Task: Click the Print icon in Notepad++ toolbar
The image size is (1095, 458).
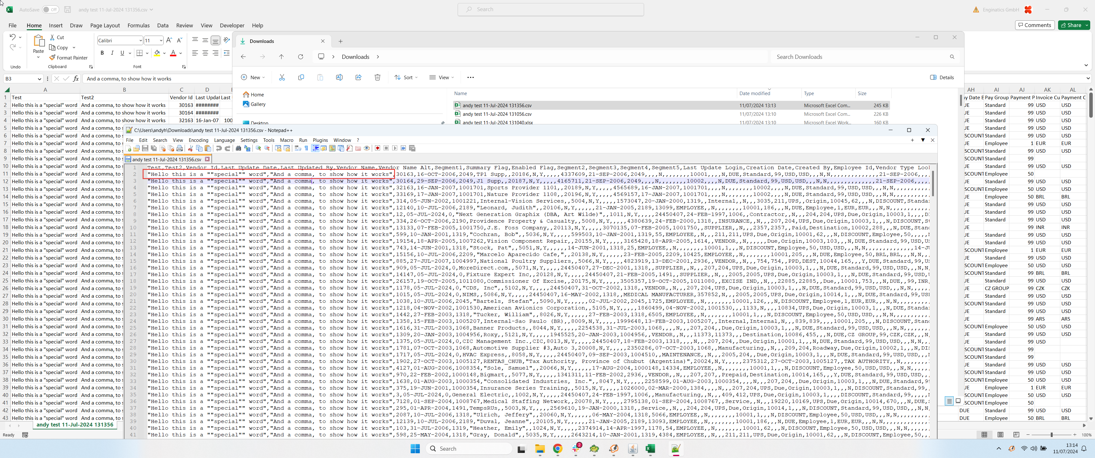Action: (180, 148)
